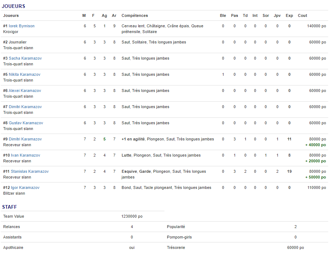Image resolution: width=330 pixels, height=255 pixels.
Task: Click the Apothicaire value oui
Action: pyautogui.click(x=132, y=247)
